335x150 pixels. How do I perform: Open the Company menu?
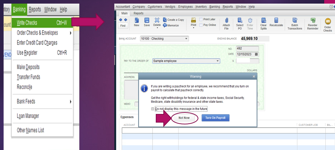pos(139,6)
